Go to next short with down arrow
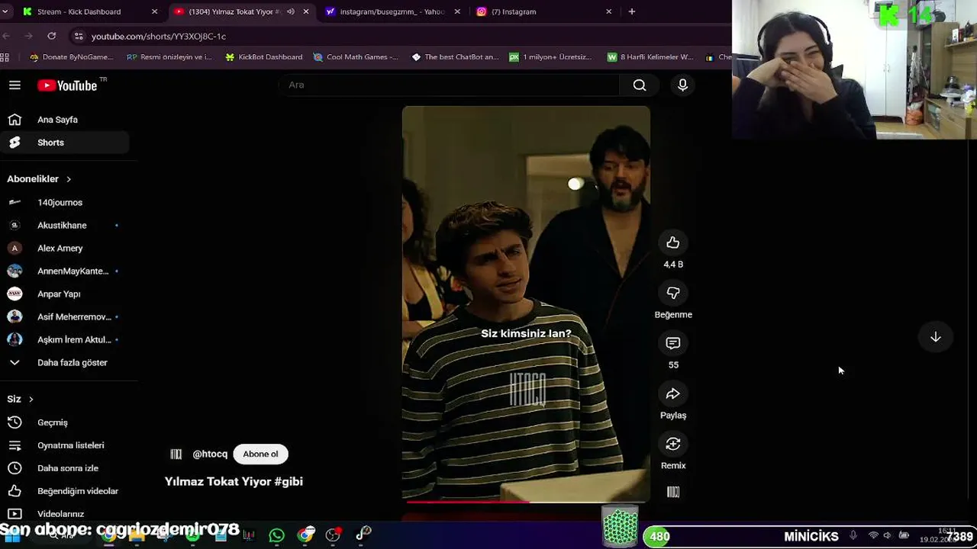Image resolution: width=977 pixels, height=549 pixels. click(x=935, y=337)
